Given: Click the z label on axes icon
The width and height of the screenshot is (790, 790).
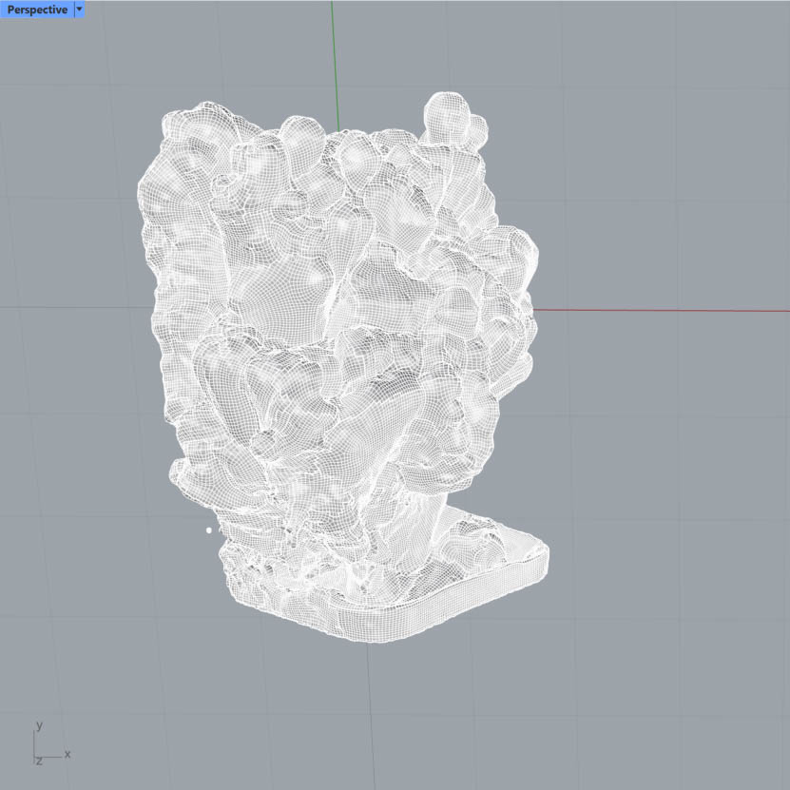Looking at the screenshot, I should [39, 761].
